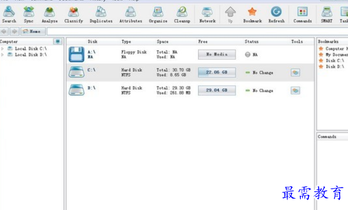Image resolution: width=348 pixels, height=210 pixels.
Task: Refresh the disk list
Action: tap(276, 15)
